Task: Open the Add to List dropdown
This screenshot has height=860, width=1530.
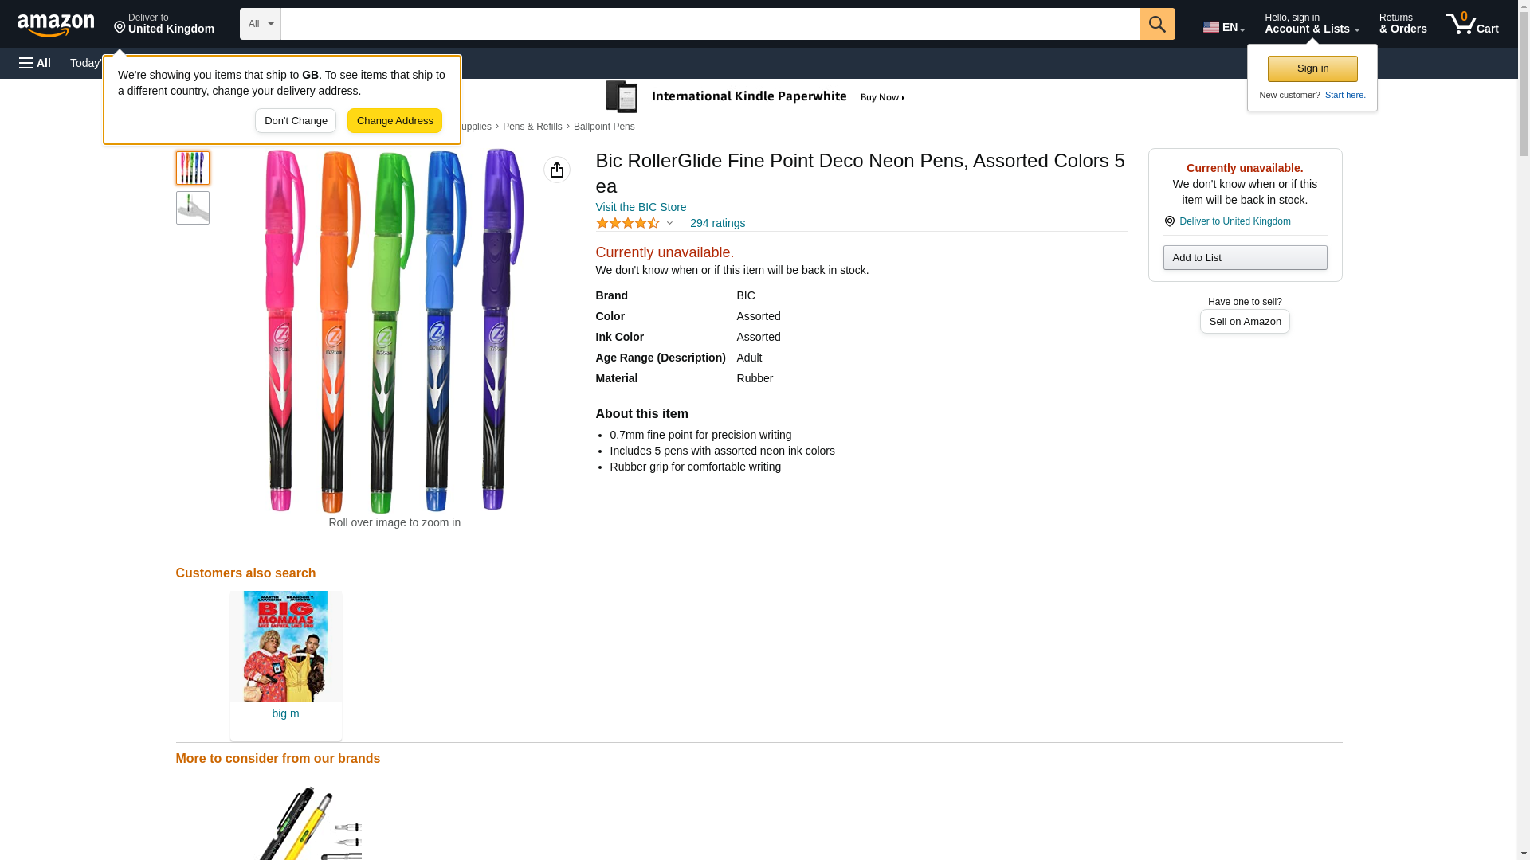Action: coord(1244,258)
